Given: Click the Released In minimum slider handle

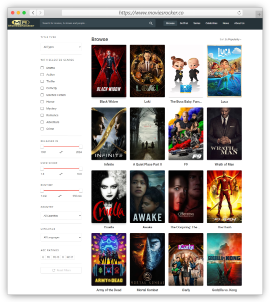Looking at the screenshot, I should (x=42, y=146).
